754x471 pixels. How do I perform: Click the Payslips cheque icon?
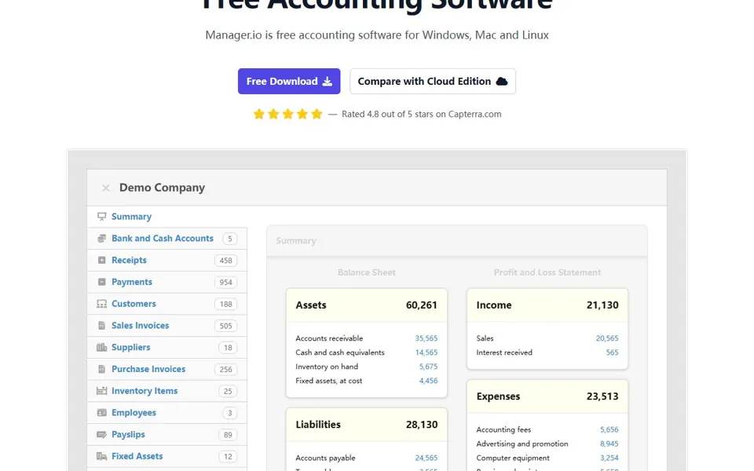(101, 434)
